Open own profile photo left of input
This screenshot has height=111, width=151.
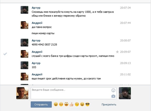pyautogui.click(x=22, y=93)
